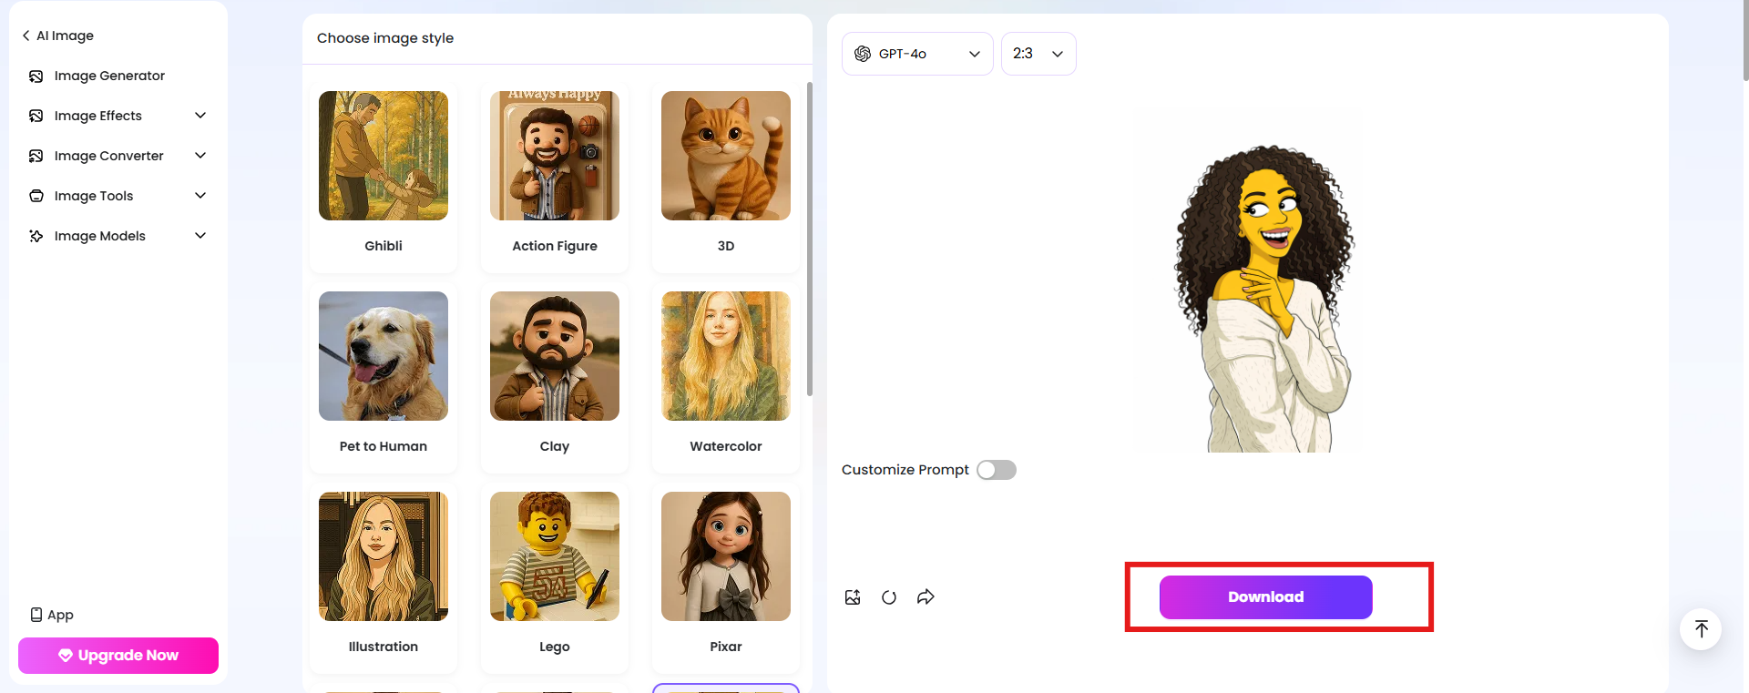Choose the Watercolor style thumbnail
The image size is (1749, 693).
tap(726, 356)
